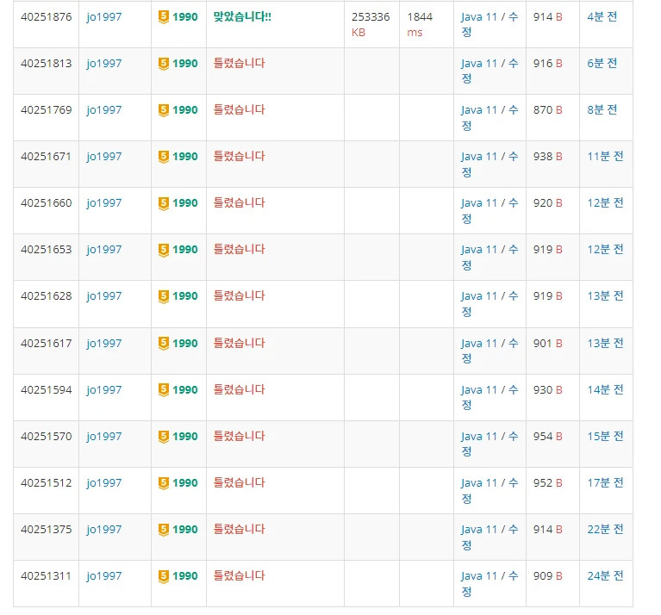Click the '14분 전' timestamp
The width and height of the screenshot is (661, 615).
(x=605, y=390)
